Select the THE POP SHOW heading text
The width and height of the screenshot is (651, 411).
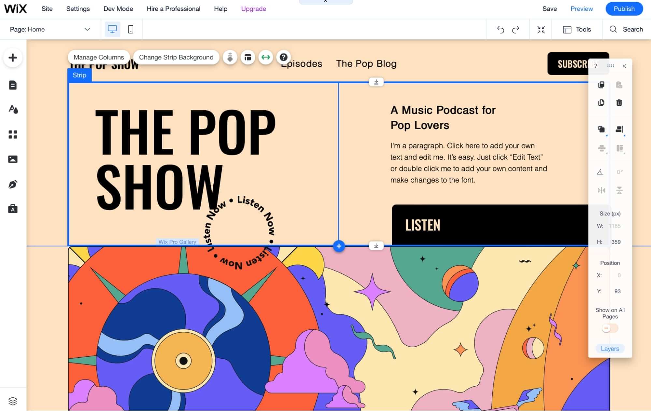pyautogui.click(x=186, y=159)
